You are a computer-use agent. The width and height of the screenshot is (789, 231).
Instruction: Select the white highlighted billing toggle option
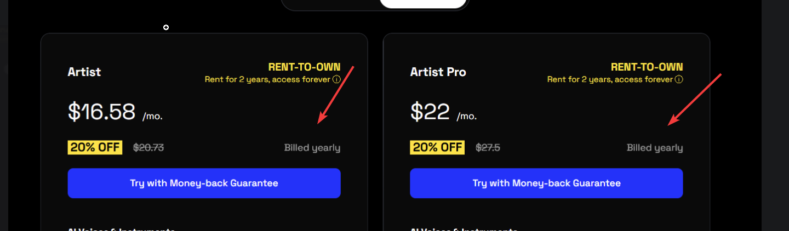[x=422, y=3]
